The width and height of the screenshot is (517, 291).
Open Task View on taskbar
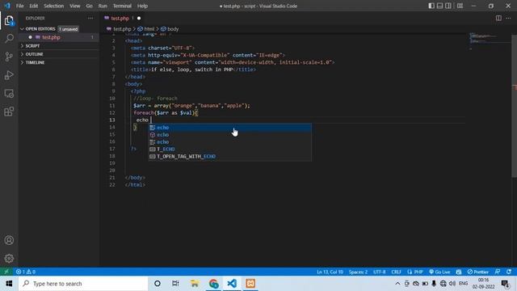(x=175, y=284)
